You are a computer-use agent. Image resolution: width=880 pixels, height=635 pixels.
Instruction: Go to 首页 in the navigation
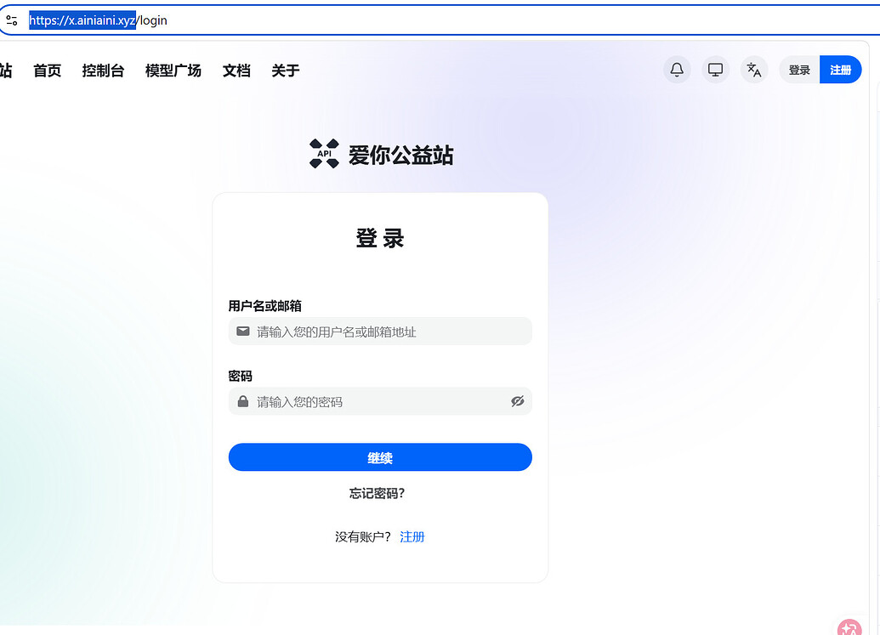47,71
